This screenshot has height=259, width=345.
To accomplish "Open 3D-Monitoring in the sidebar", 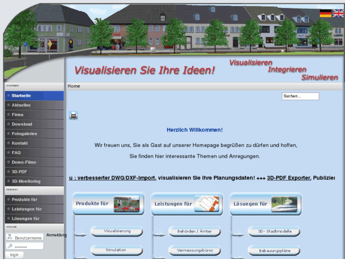I will (x=34, y=181).
